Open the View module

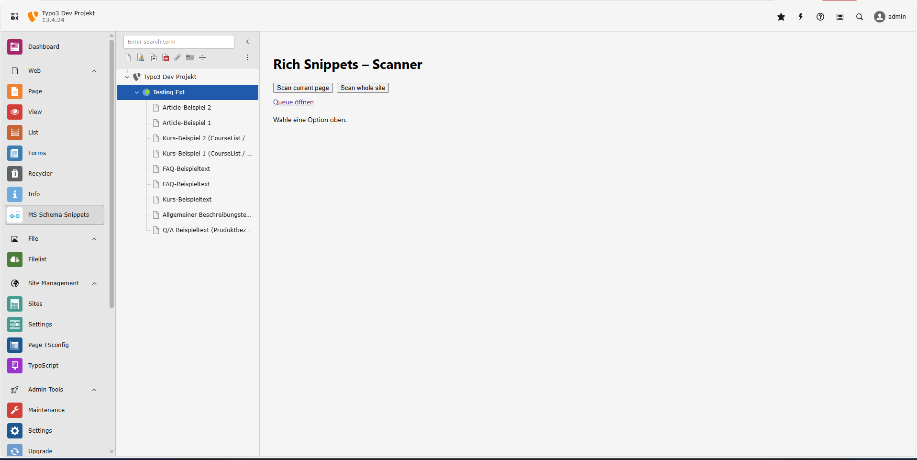[34, 112]
